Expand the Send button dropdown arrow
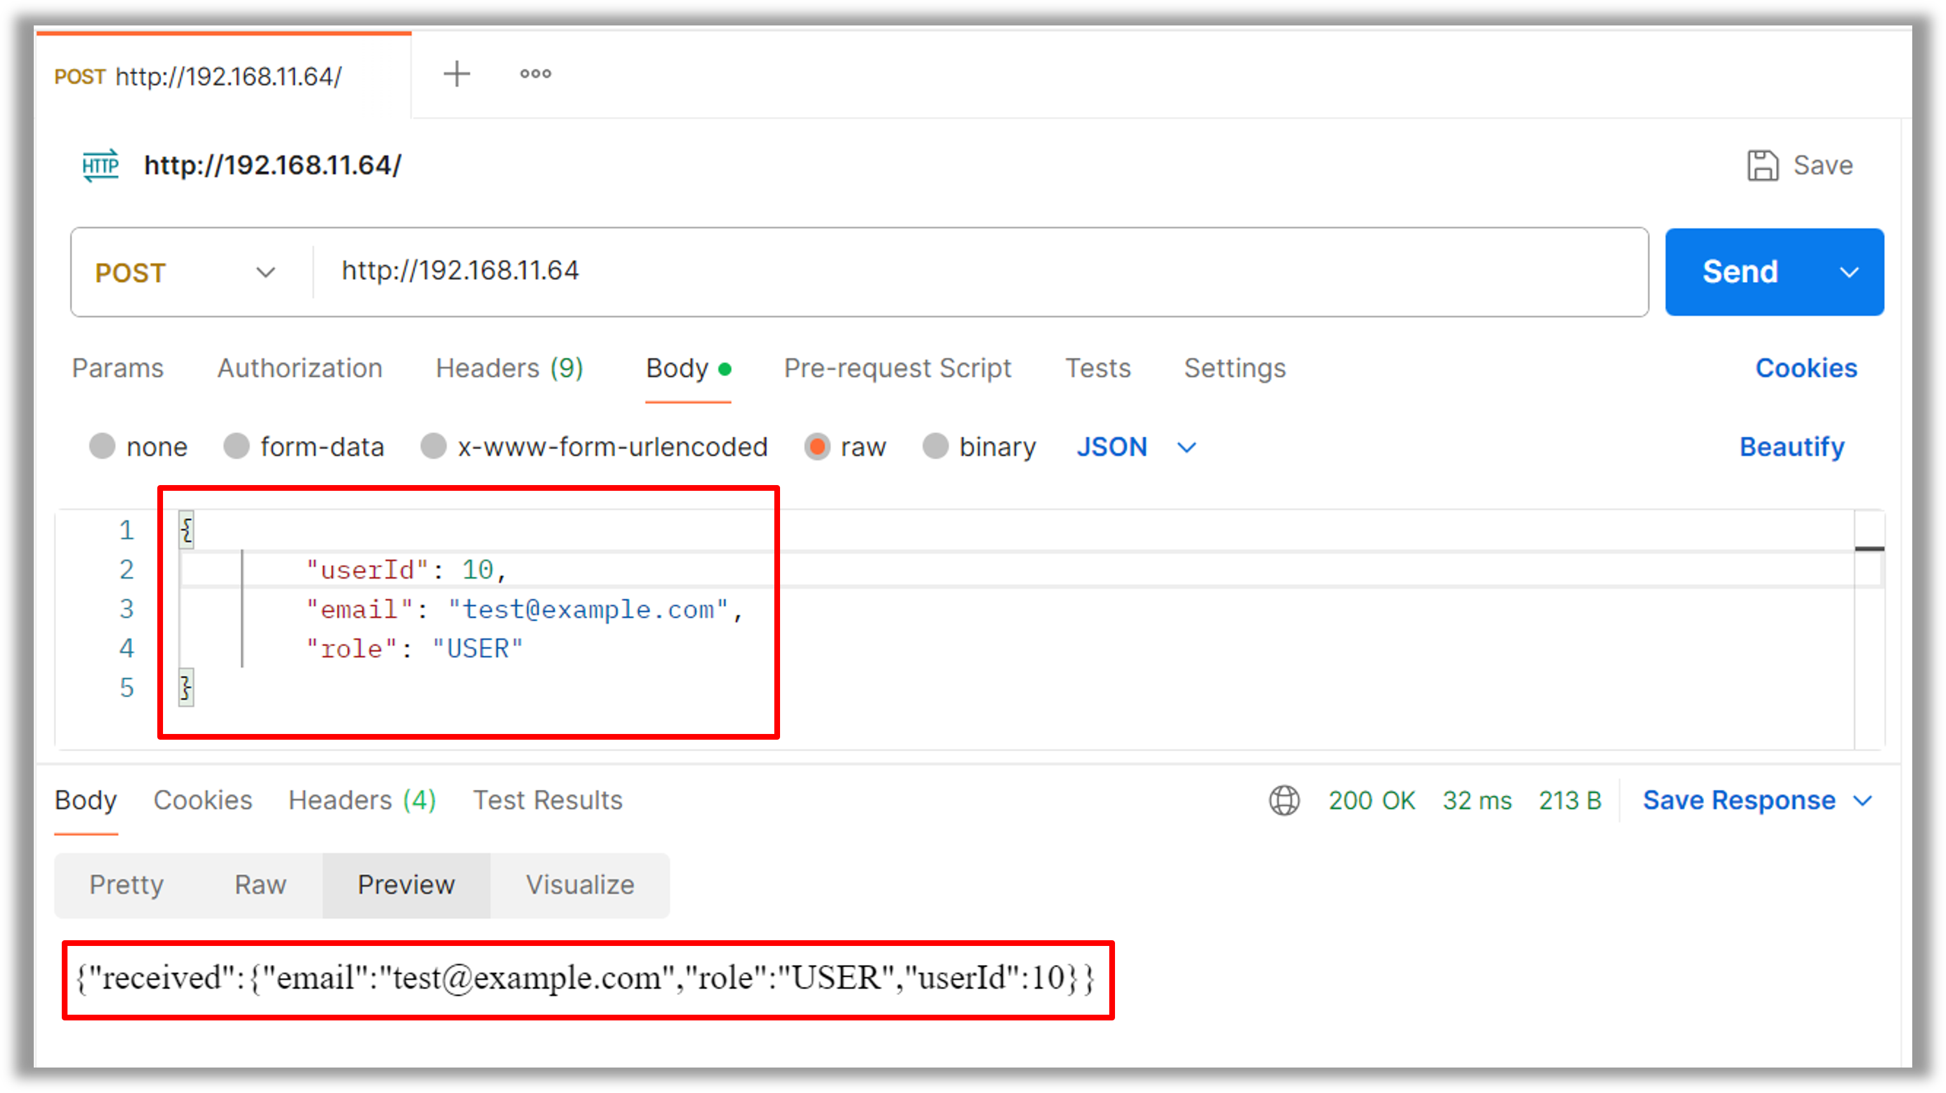Viewport: 1946px width, 1093px height. [x=1849, y=272]
